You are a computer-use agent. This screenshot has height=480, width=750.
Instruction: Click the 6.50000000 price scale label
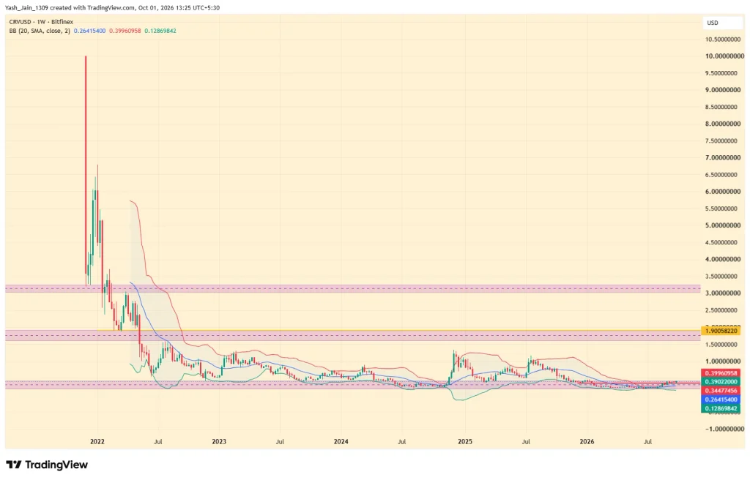723,175
